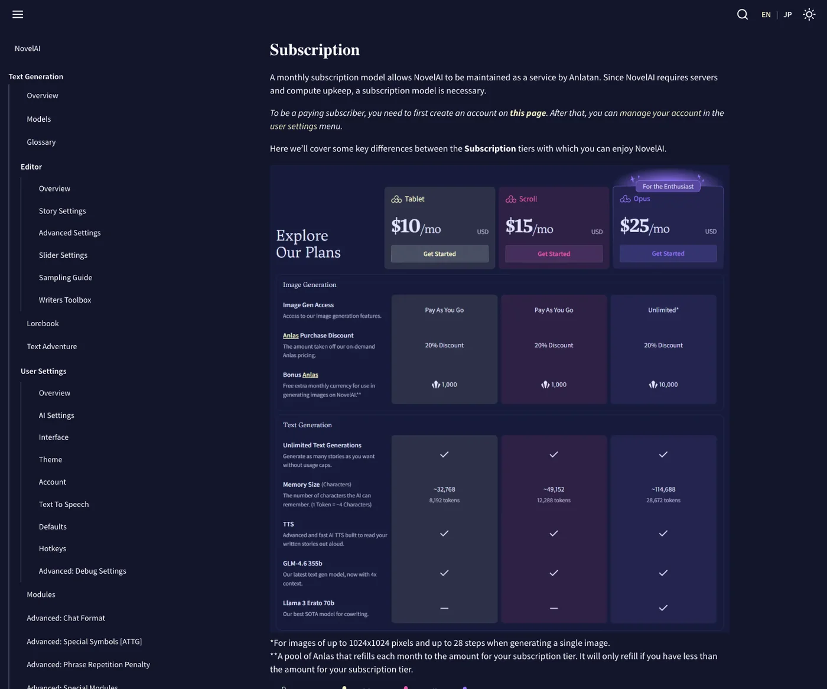Click Opus checkmark for Llama 3 Erato

[x=663, y=608]
